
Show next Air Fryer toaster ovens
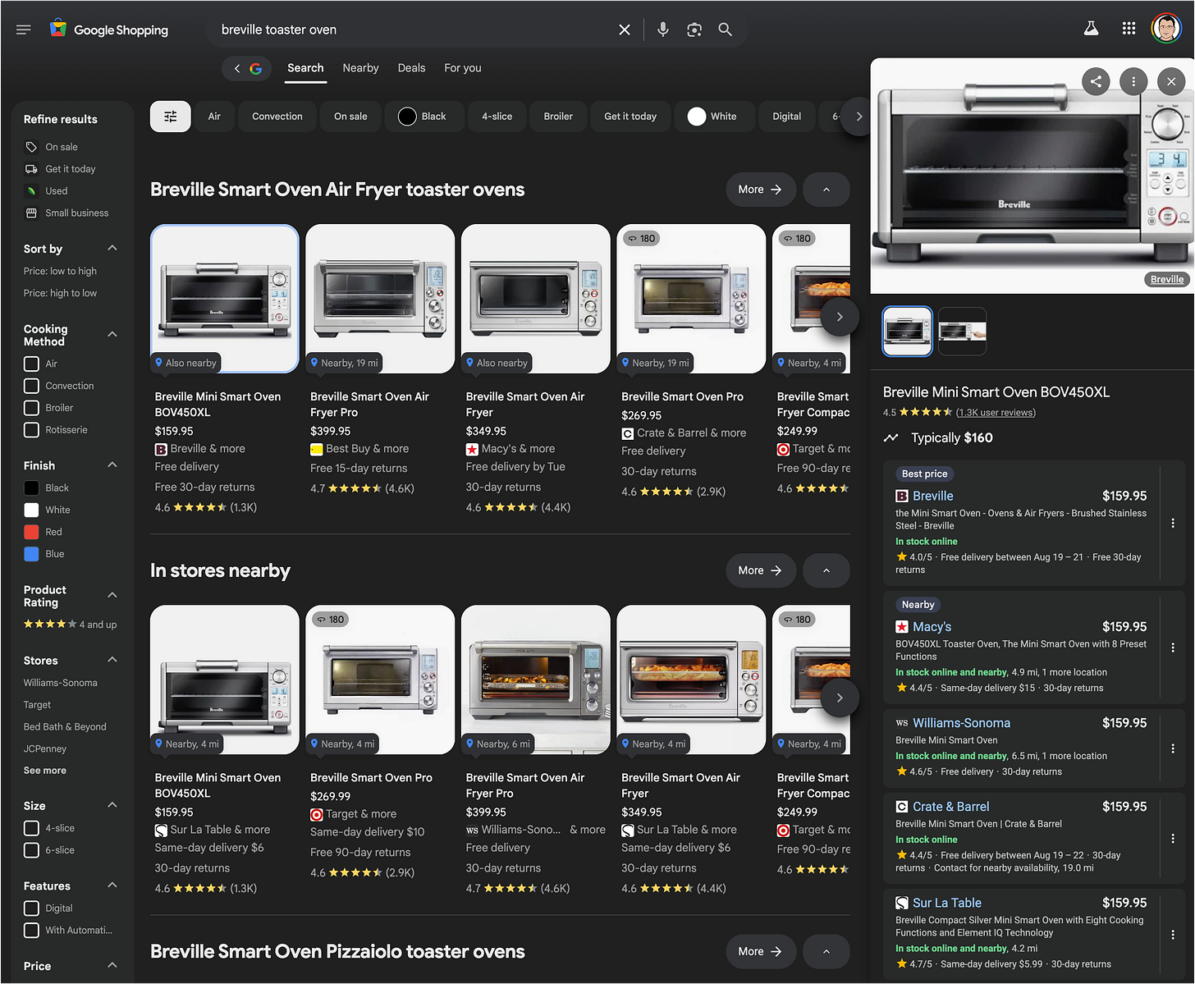840,317
